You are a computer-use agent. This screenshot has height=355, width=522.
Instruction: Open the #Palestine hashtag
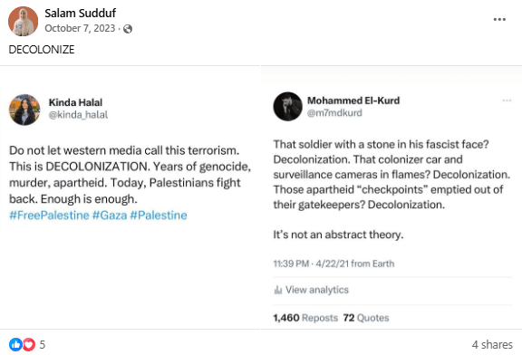159,216
